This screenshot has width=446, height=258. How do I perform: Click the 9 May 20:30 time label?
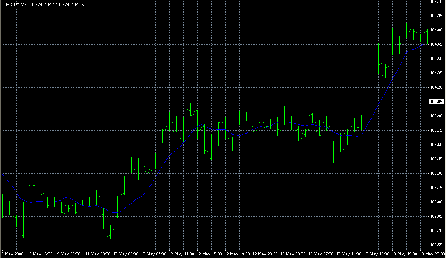(69, 254)
